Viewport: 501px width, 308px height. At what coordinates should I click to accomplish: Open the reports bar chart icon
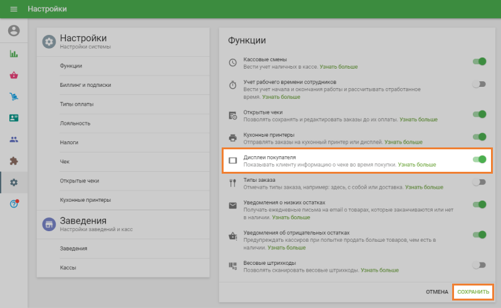pyautogui.click(x=14, y=54)
